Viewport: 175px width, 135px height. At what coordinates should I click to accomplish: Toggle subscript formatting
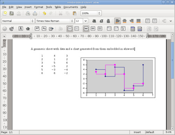(x=44, y=29)
